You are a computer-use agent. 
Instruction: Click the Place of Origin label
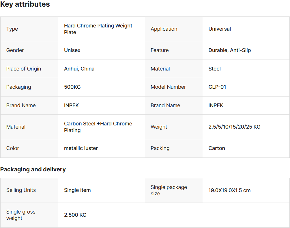24,69
